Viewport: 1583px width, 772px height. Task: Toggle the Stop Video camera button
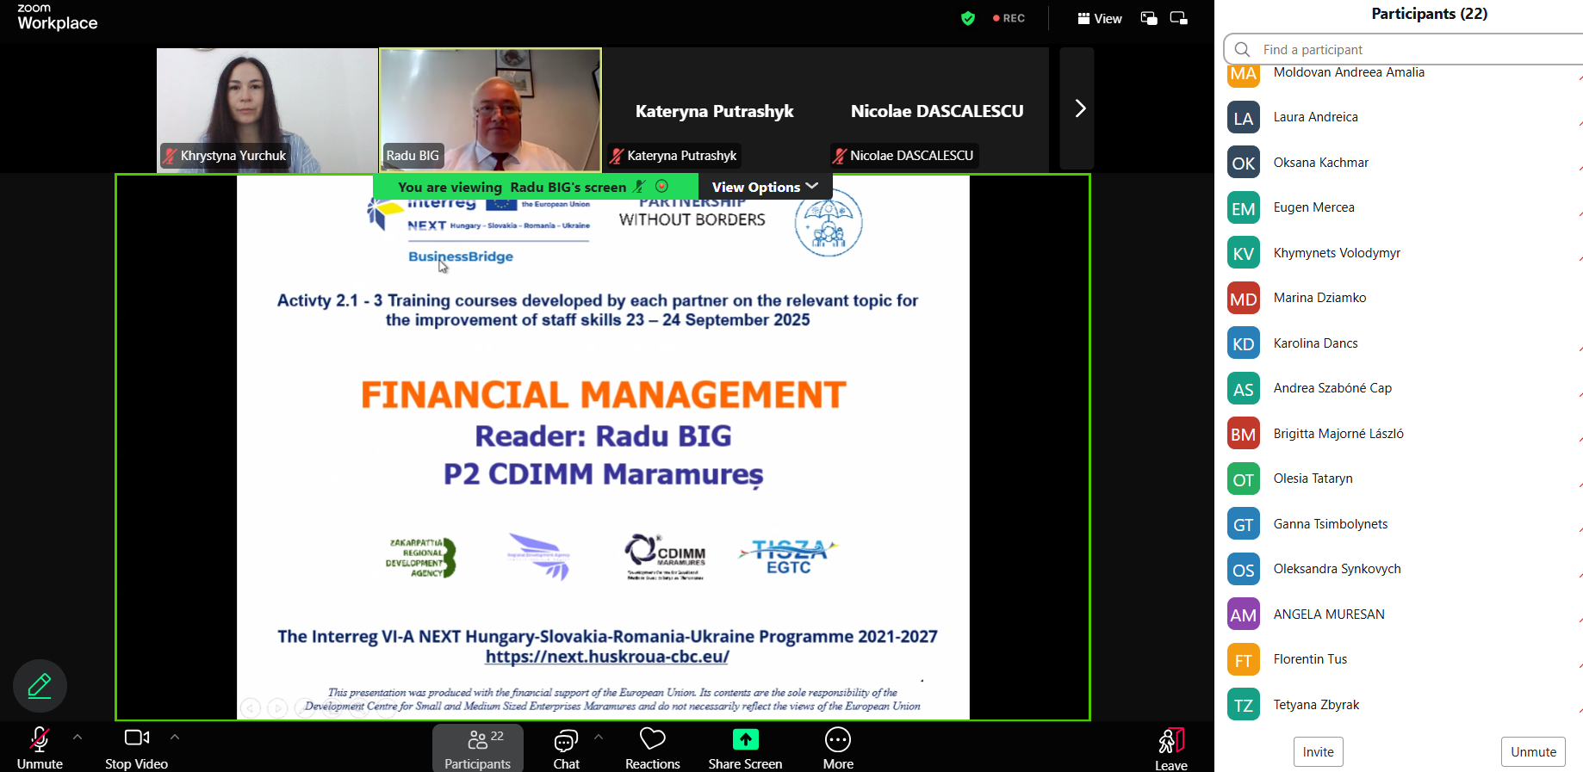pos(136,748)
